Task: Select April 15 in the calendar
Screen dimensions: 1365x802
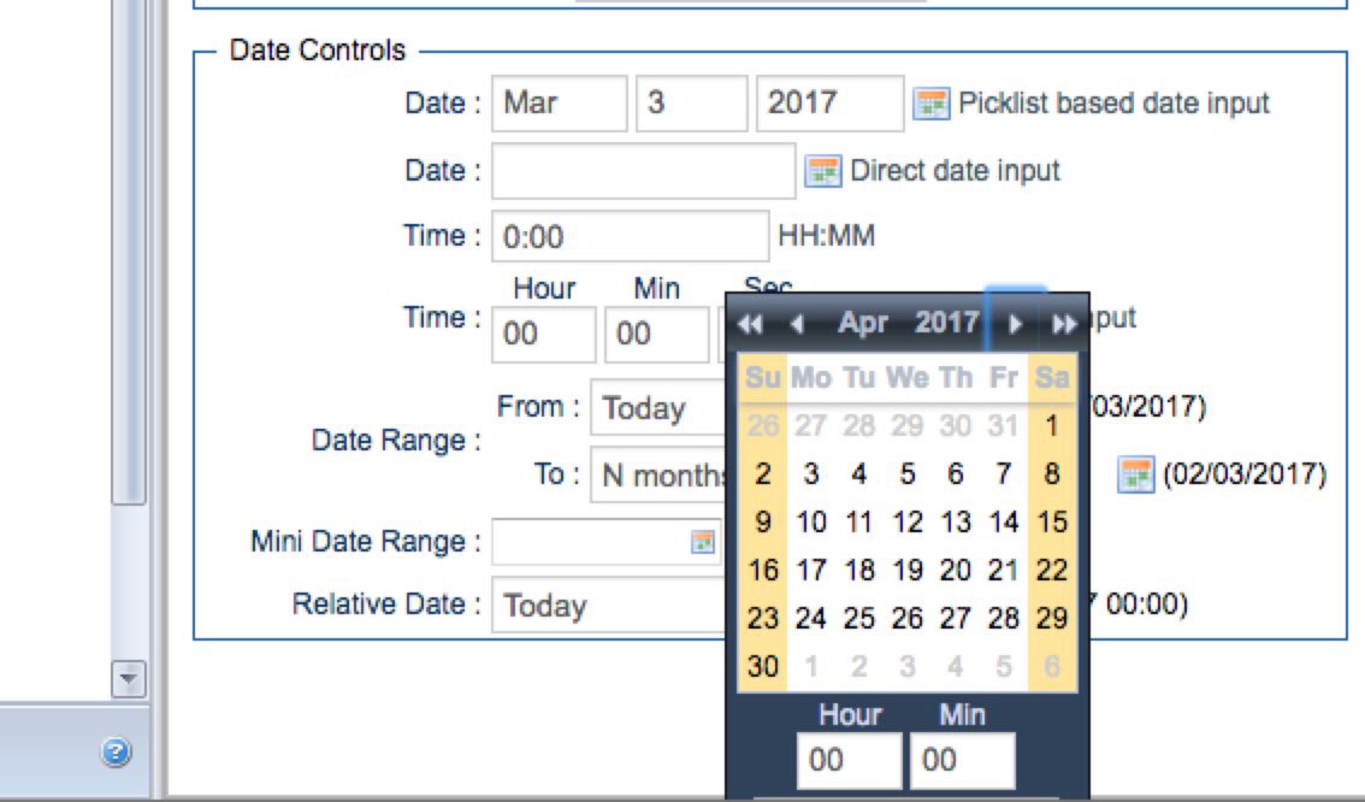Action: click(x=1051, y=522)
